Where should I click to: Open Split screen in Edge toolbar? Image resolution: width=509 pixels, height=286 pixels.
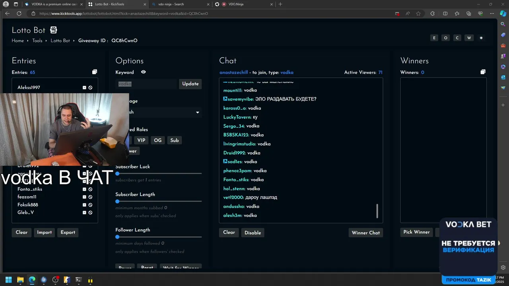[x=445, y=14]
